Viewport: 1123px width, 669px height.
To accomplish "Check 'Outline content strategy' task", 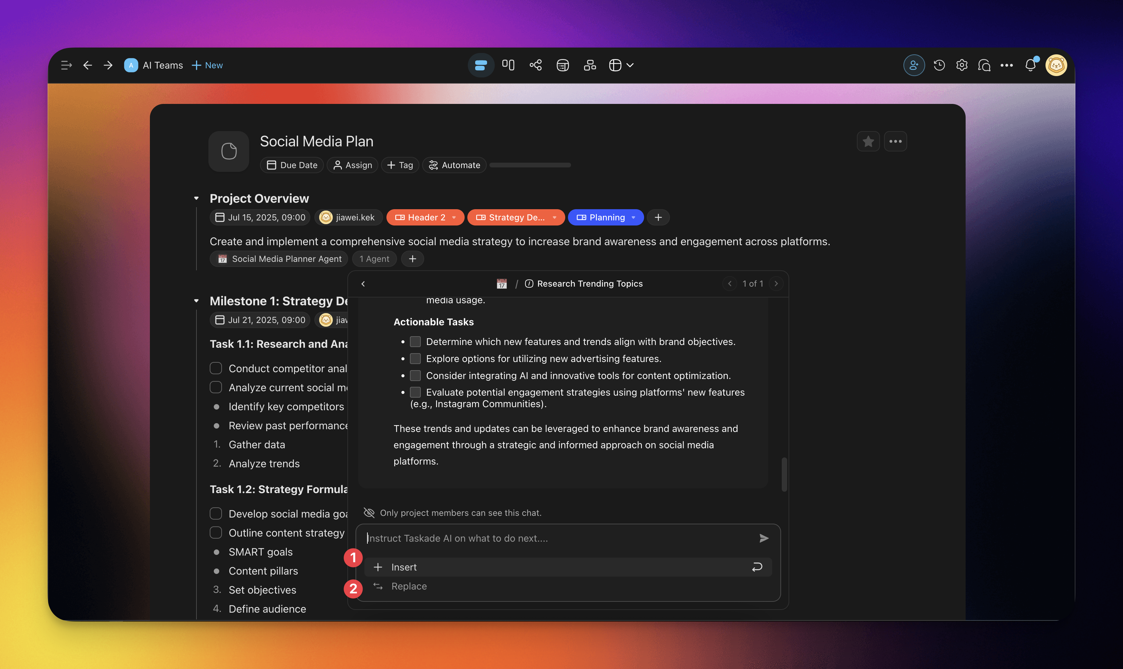I will pos(216,533).
